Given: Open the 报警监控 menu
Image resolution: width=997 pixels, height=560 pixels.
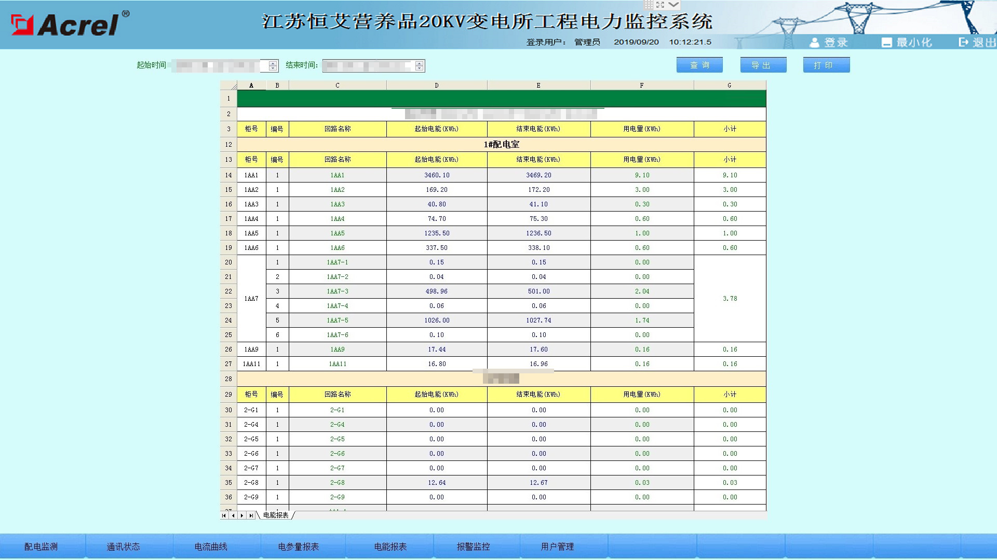Looking at the screenshot, I should click(x=473, y=547).
